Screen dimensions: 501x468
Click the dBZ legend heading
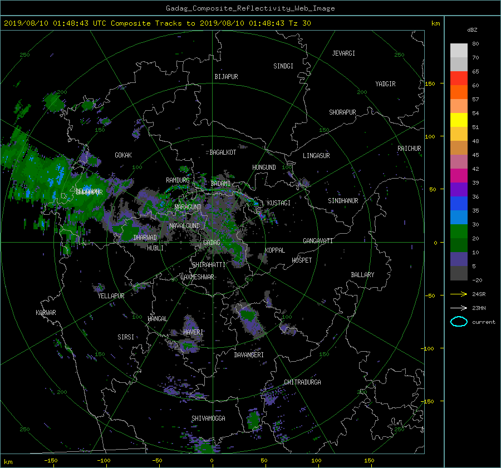click(472, 30)
